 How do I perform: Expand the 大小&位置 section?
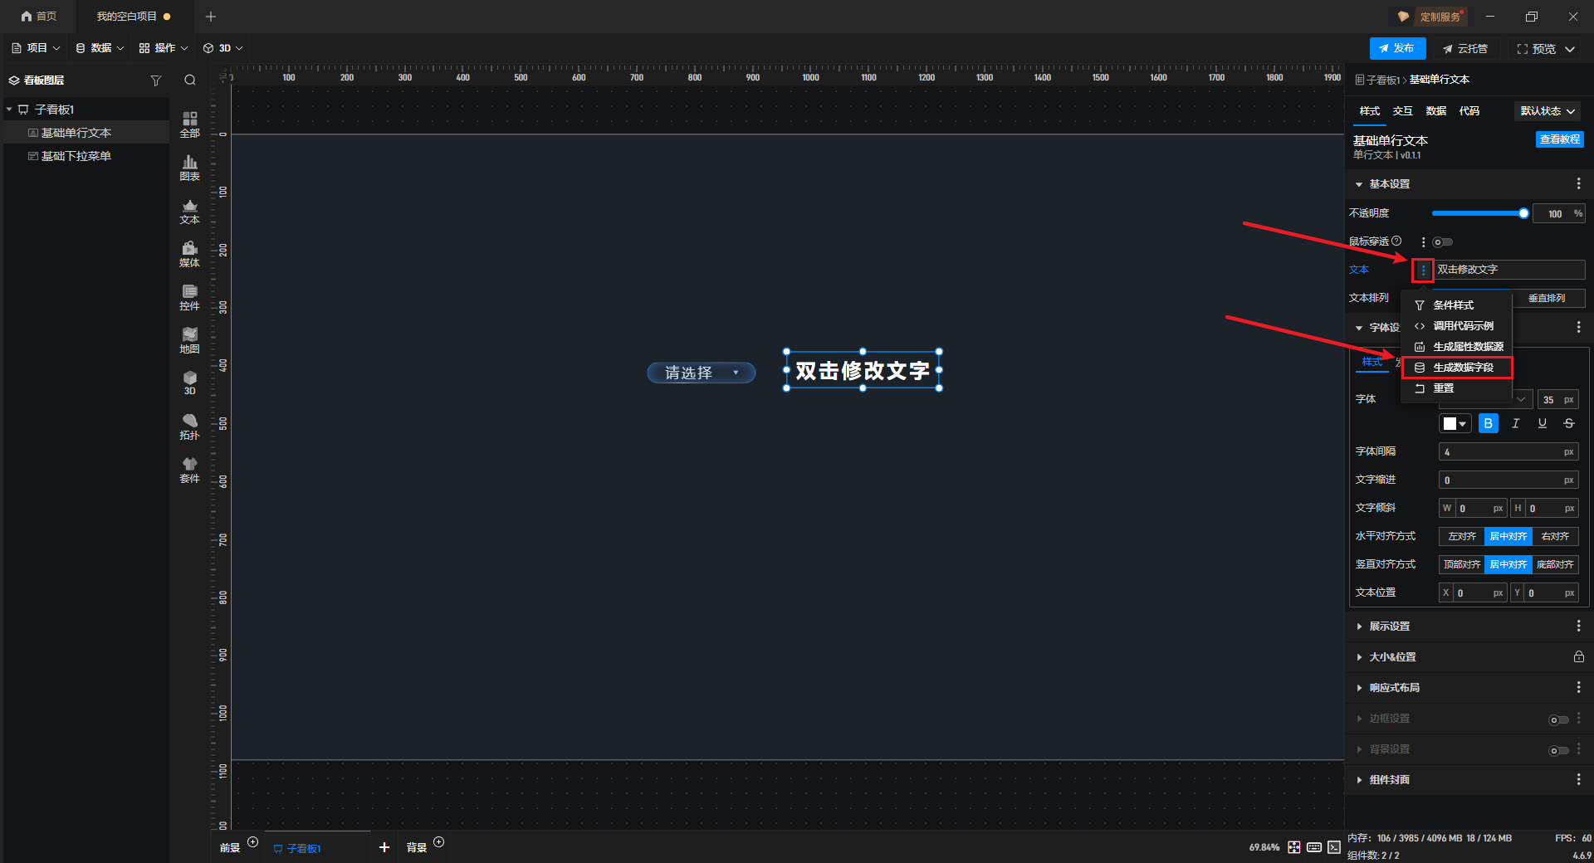[x=1392, y=657]
